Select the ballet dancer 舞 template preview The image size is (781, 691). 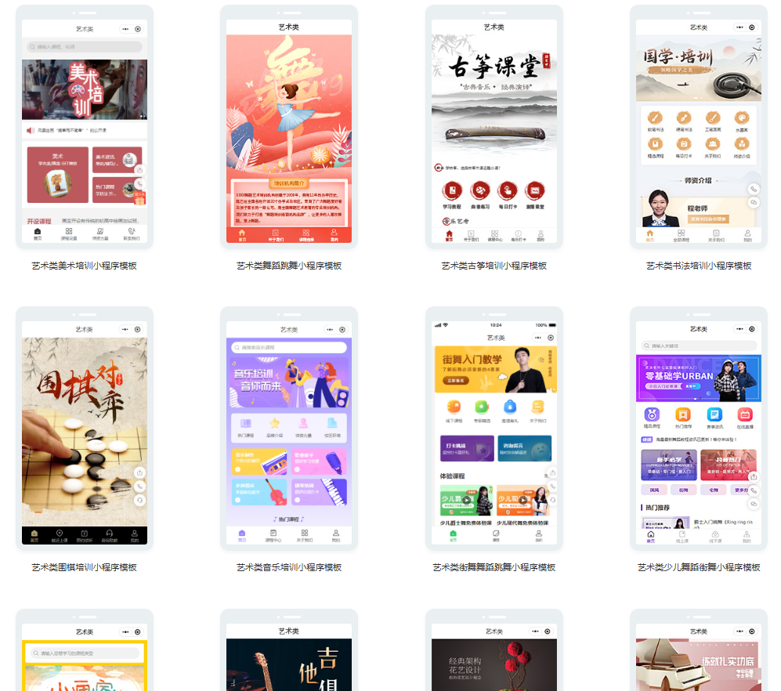tap(289, 127)
